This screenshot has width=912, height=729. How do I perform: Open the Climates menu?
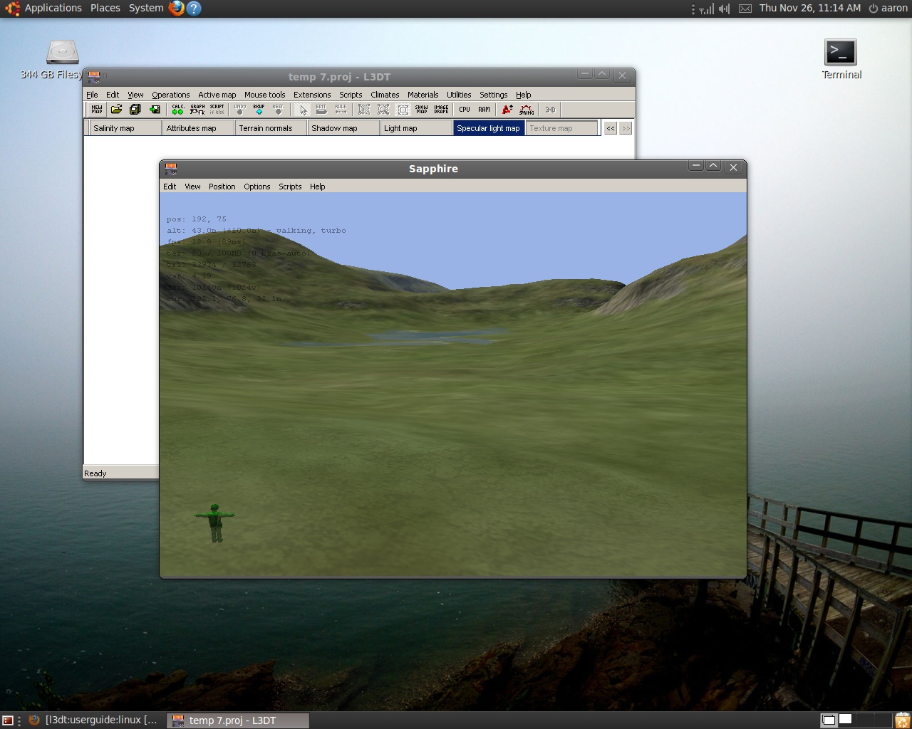[x=385, y=95]
